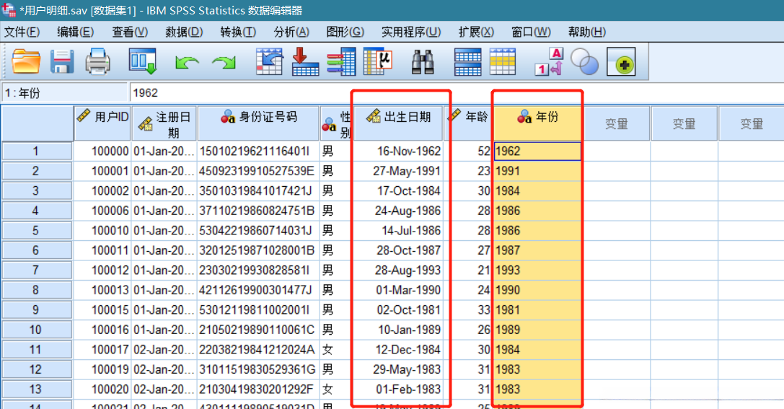
Task: Select the 年龄 column header
Action: tap(468, 123)
